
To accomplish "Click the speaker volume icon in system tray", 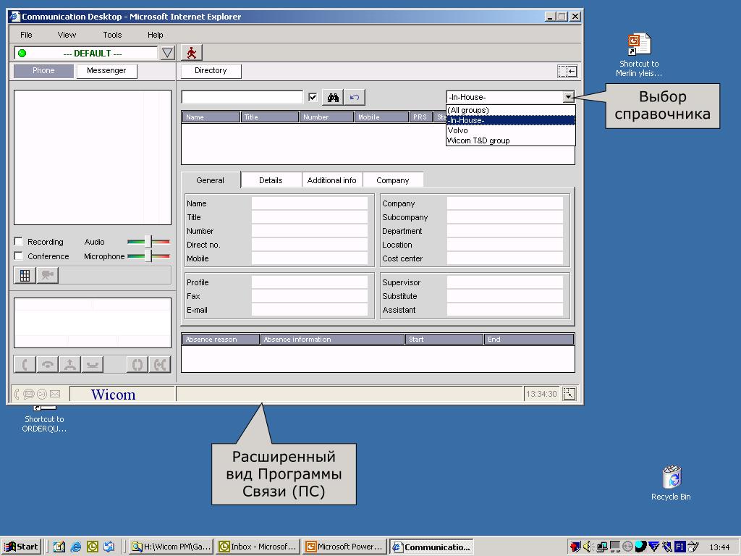I will (x=588, y=547).
